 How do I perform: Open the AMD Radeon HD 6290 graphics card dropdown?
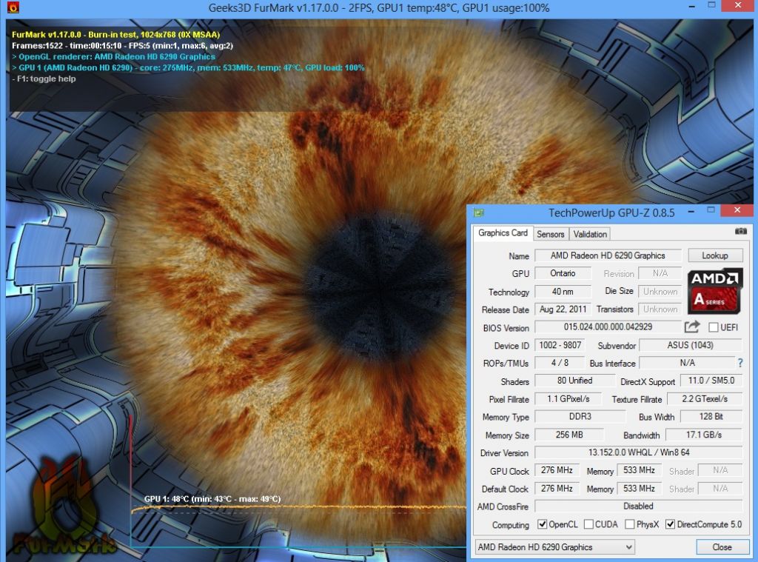tap(554, 547)
